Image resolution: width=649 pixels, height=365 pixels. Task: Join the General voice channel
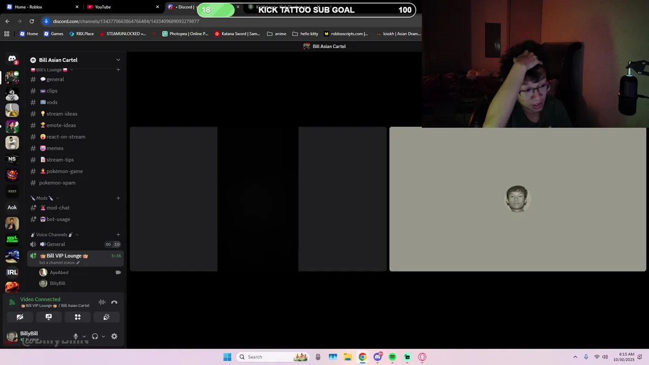[x=75, y=244]
